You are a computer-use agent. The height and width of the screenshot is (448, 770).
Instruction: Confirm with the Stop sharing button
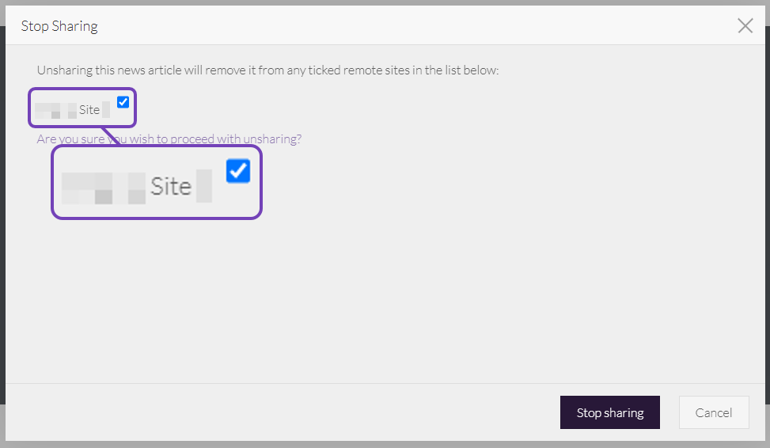(x=610, y=412)
